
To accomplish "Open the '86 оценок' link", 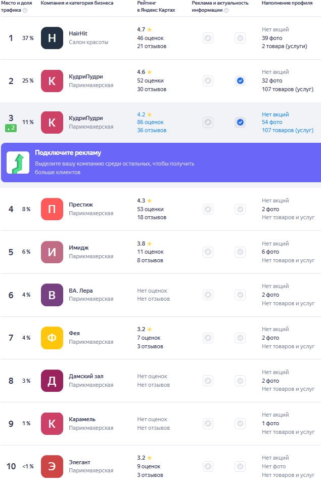I will coord(151,122).
